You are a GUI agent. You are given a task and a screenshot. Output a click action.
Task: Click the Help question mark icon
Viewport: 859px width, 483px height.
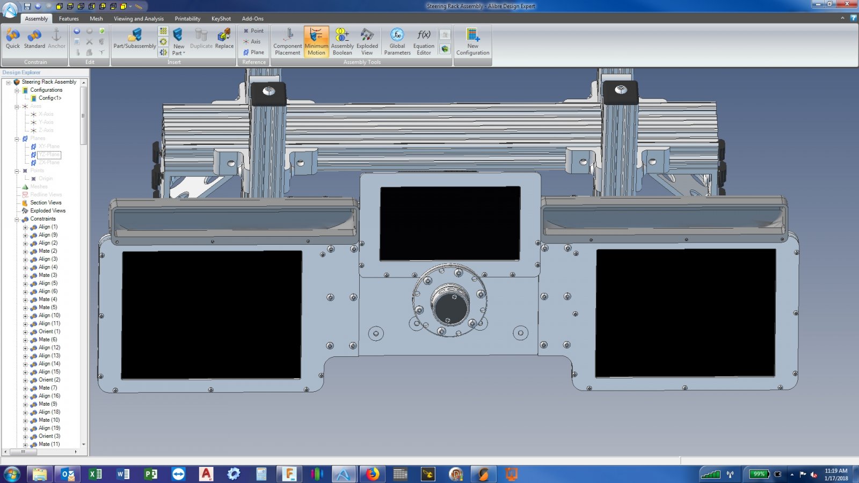(x=854, y=18)
